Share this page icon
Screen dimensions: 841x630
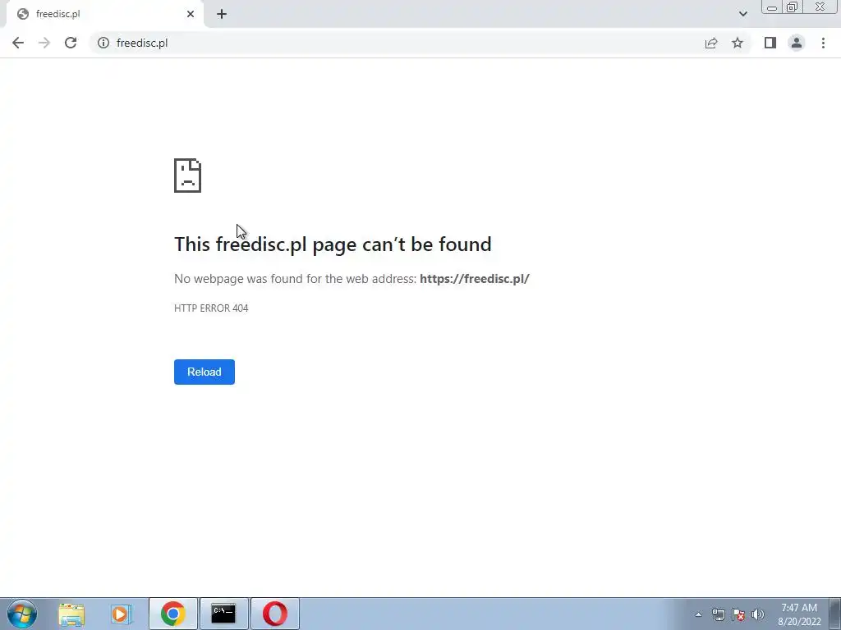711,43
